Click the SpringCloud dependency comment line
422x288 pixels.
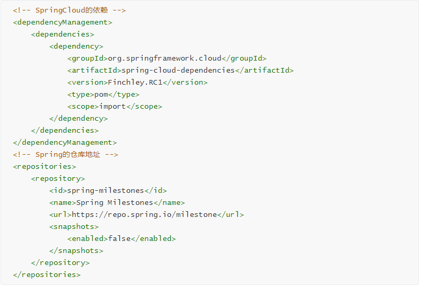click(69, 10)
